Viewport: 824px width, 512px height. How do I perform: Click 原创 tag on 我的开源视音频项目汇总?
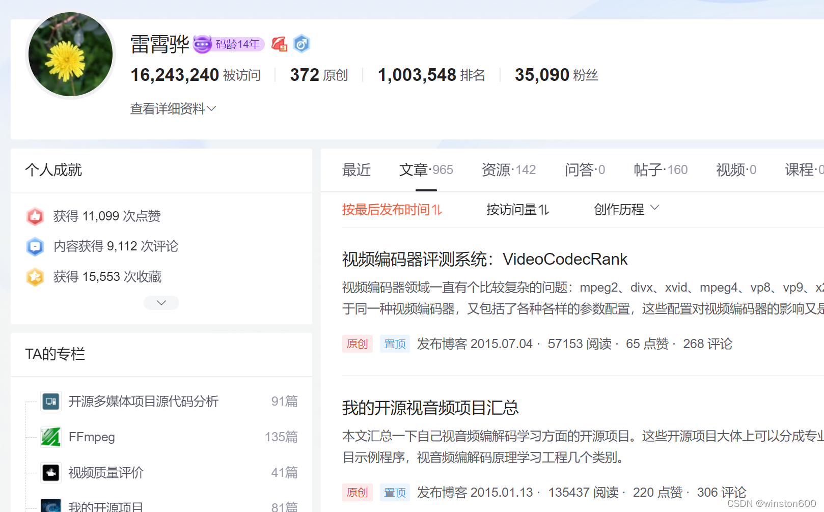pyautogui.click(x=357, y=493)
